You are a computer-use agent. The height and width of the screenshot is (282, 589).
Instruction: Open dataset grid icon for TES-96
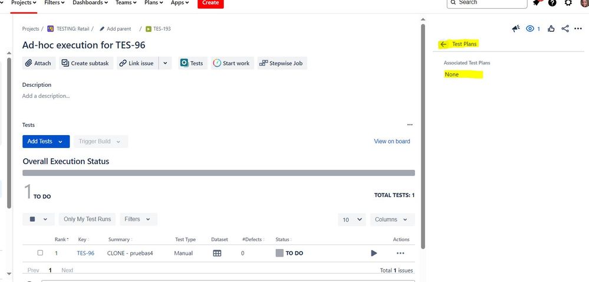click(217, 254)
